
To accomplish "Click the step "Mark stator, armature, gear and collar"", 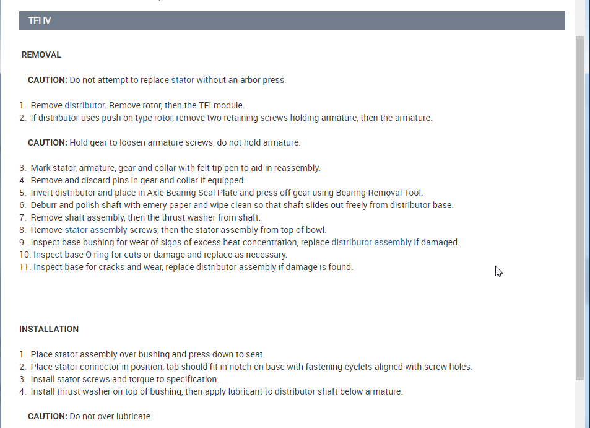I will click(x=175, y=168).
